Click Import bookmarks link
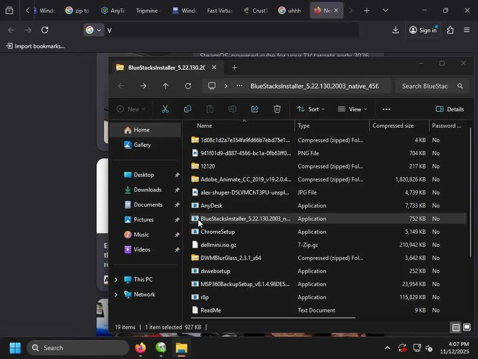 tap(35, 46)
